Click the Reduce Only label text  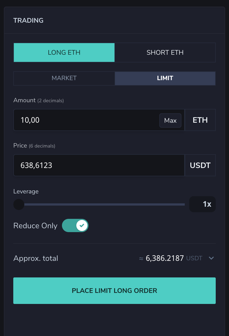[35, 226]
